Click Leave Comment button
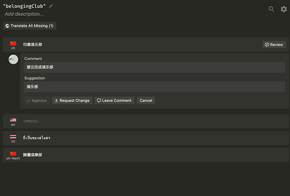This screenshot has height=196, width=290. tap(114, 101)
